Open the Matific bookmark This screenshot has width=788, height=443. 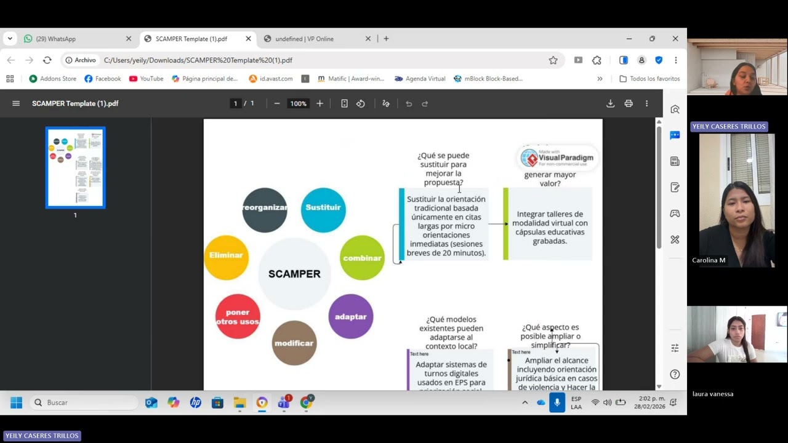coord(351,79)
